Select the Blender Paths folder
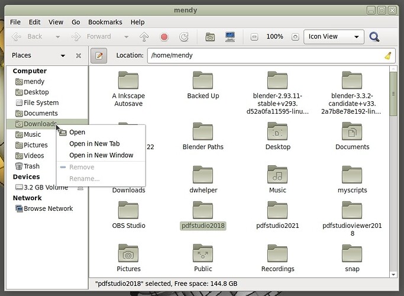 click(203, 136)
